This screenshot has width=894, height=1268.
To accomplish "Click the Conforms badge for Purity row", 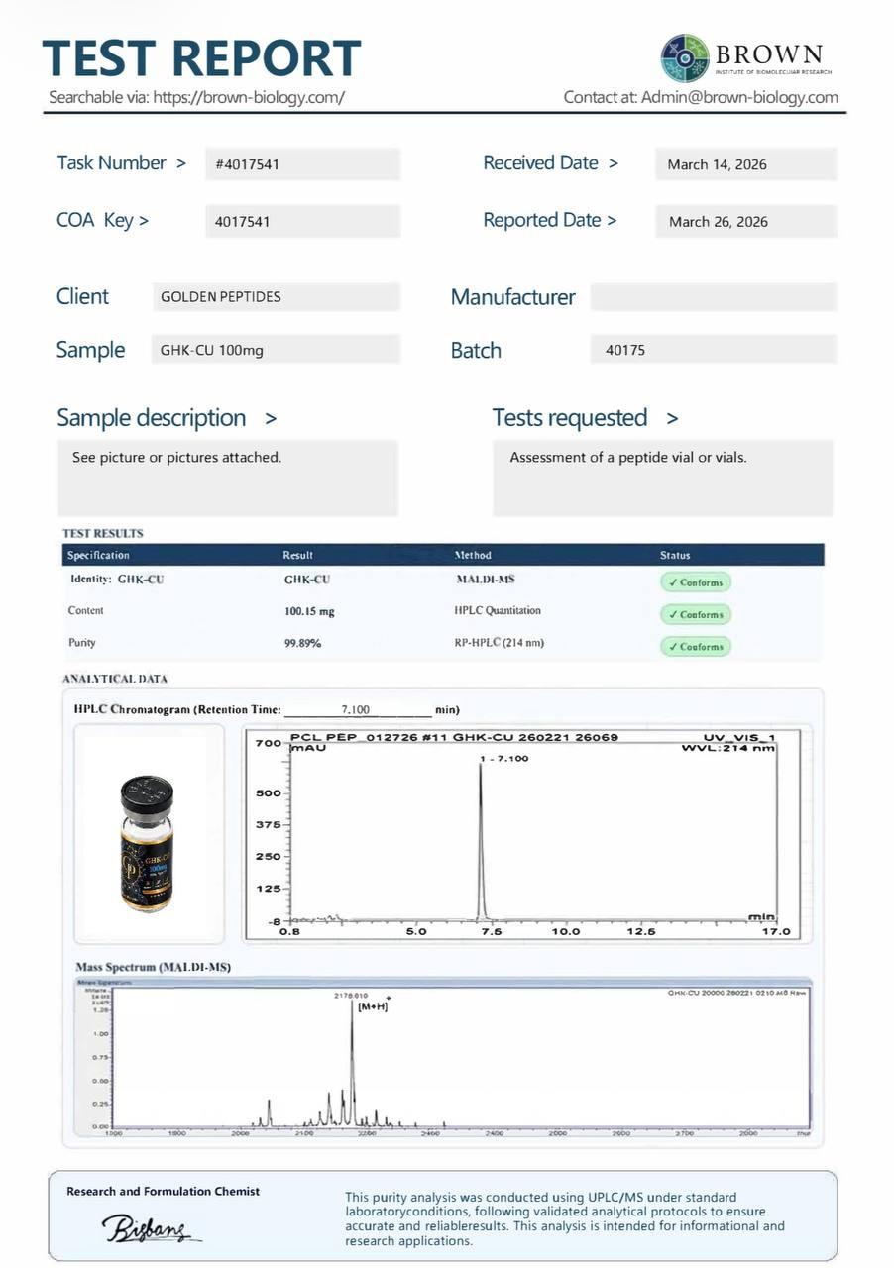I will pos(696,646).
